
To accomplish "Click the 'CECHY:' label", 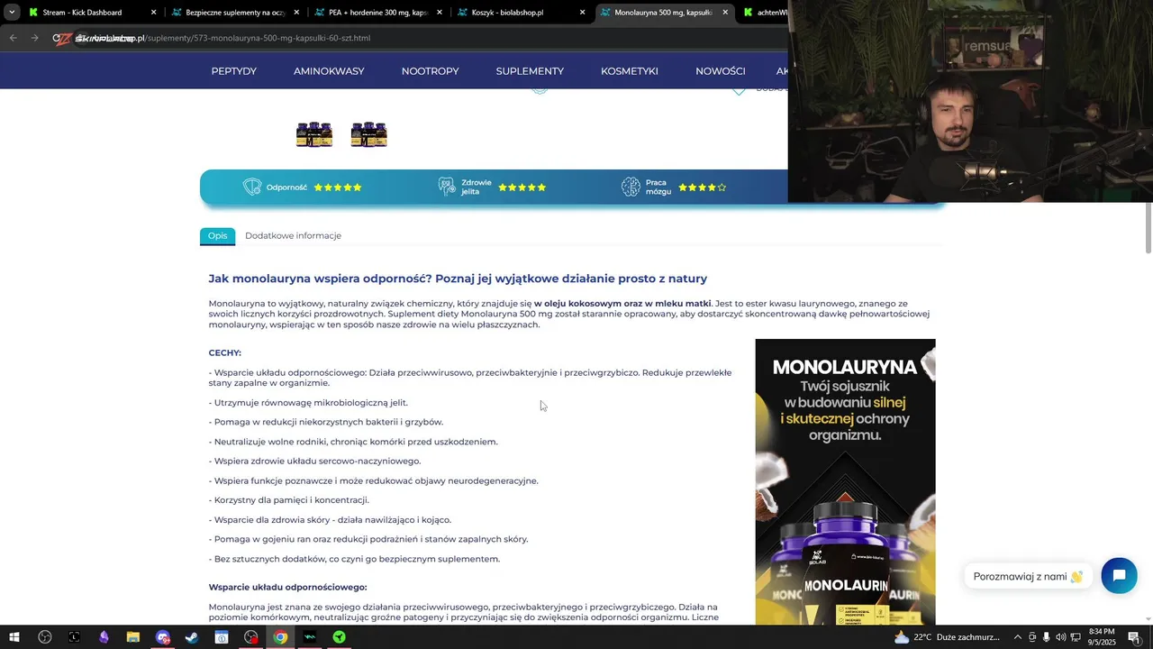I will click(225, 352).
